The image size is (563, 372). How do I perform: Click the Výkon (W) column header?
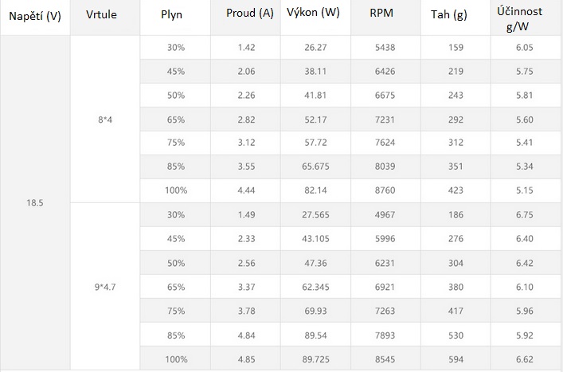point(315,17)
